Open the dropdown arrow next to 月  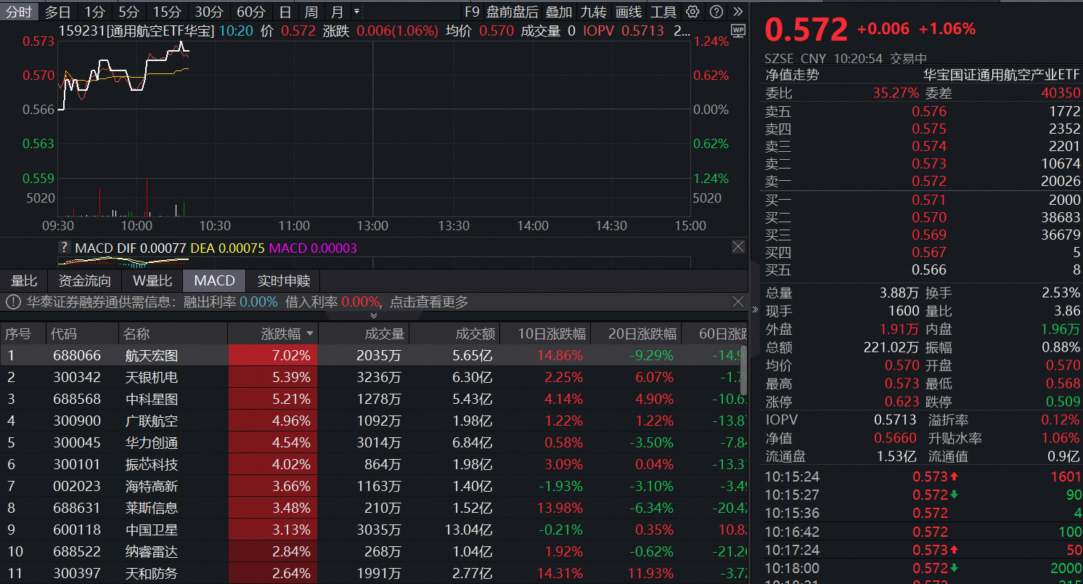pyautogui.click(x=357, y=12)
